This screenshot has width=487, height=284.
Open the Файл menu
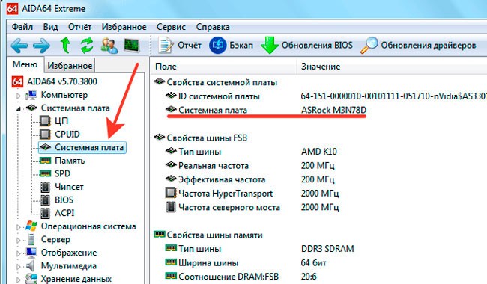[x=22, y=27]
